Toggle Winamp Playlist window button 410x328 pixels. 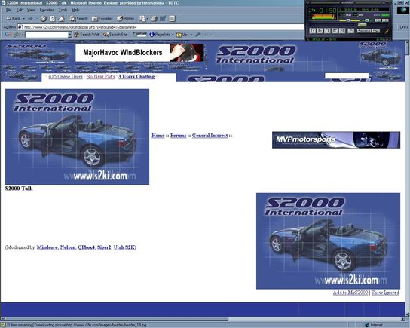(x=385, y=20)
